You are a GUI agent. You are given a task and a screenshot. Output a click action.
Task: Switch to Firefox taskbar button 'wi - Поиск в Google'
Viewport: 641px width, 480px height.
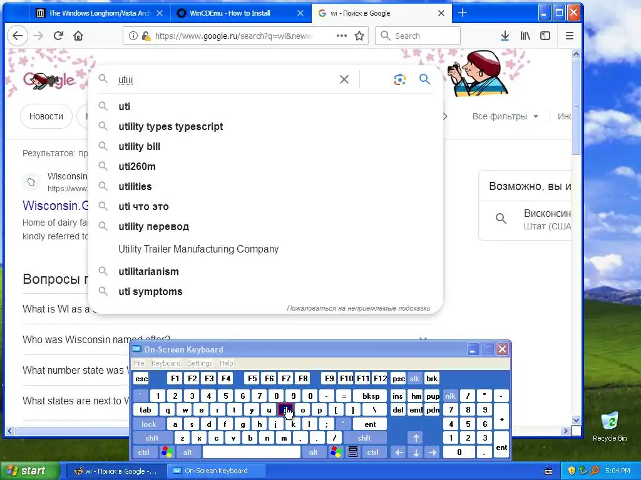[x=116, y=471]
